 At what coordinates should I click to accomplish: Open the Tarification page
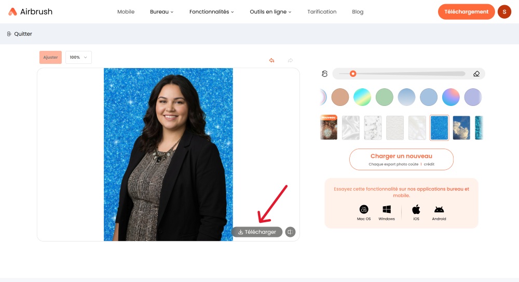[x=322, y=11]
